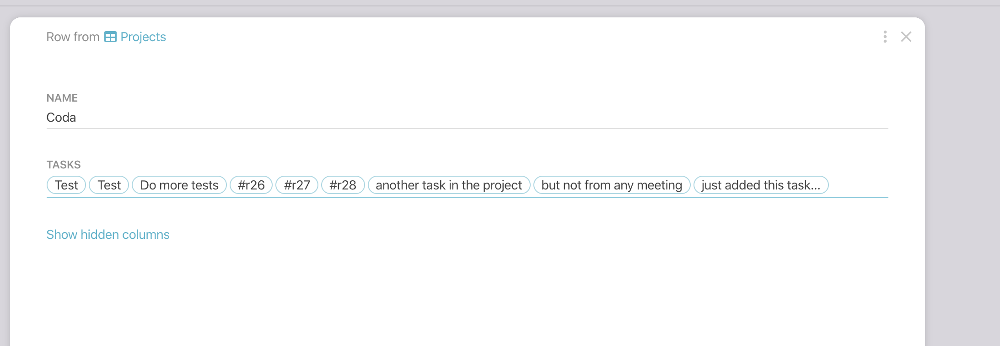The width and height of the screenshot is (1000, 346).
Task: Close the row detail dialog
Action: pyautogui.click(x=906, y=37)
